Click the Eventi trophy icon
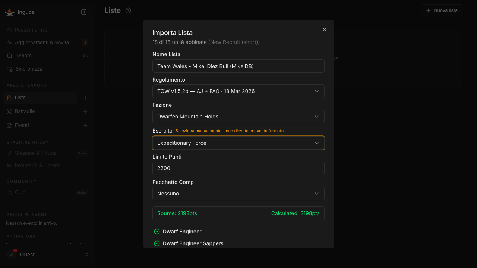The width and height of the screenshot is (477, 268). [10, 125]
